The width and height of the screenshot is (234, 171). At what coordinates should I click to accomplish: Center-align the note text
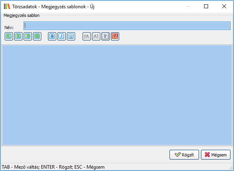tap(18, 37)
